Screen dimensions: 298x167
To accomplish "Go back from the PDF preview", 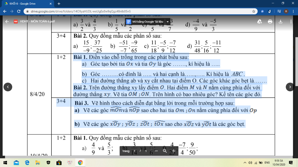I will pos(7,21).
